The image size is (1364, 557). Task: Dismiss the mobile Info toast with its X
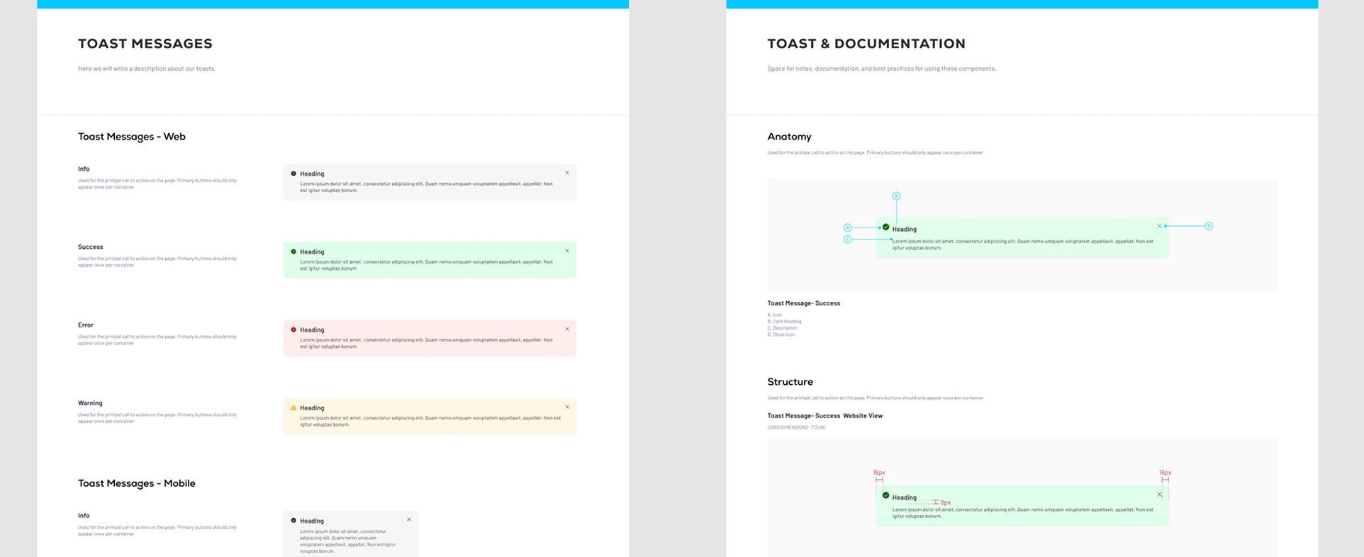pyautogui.click(x=409, y=519)
